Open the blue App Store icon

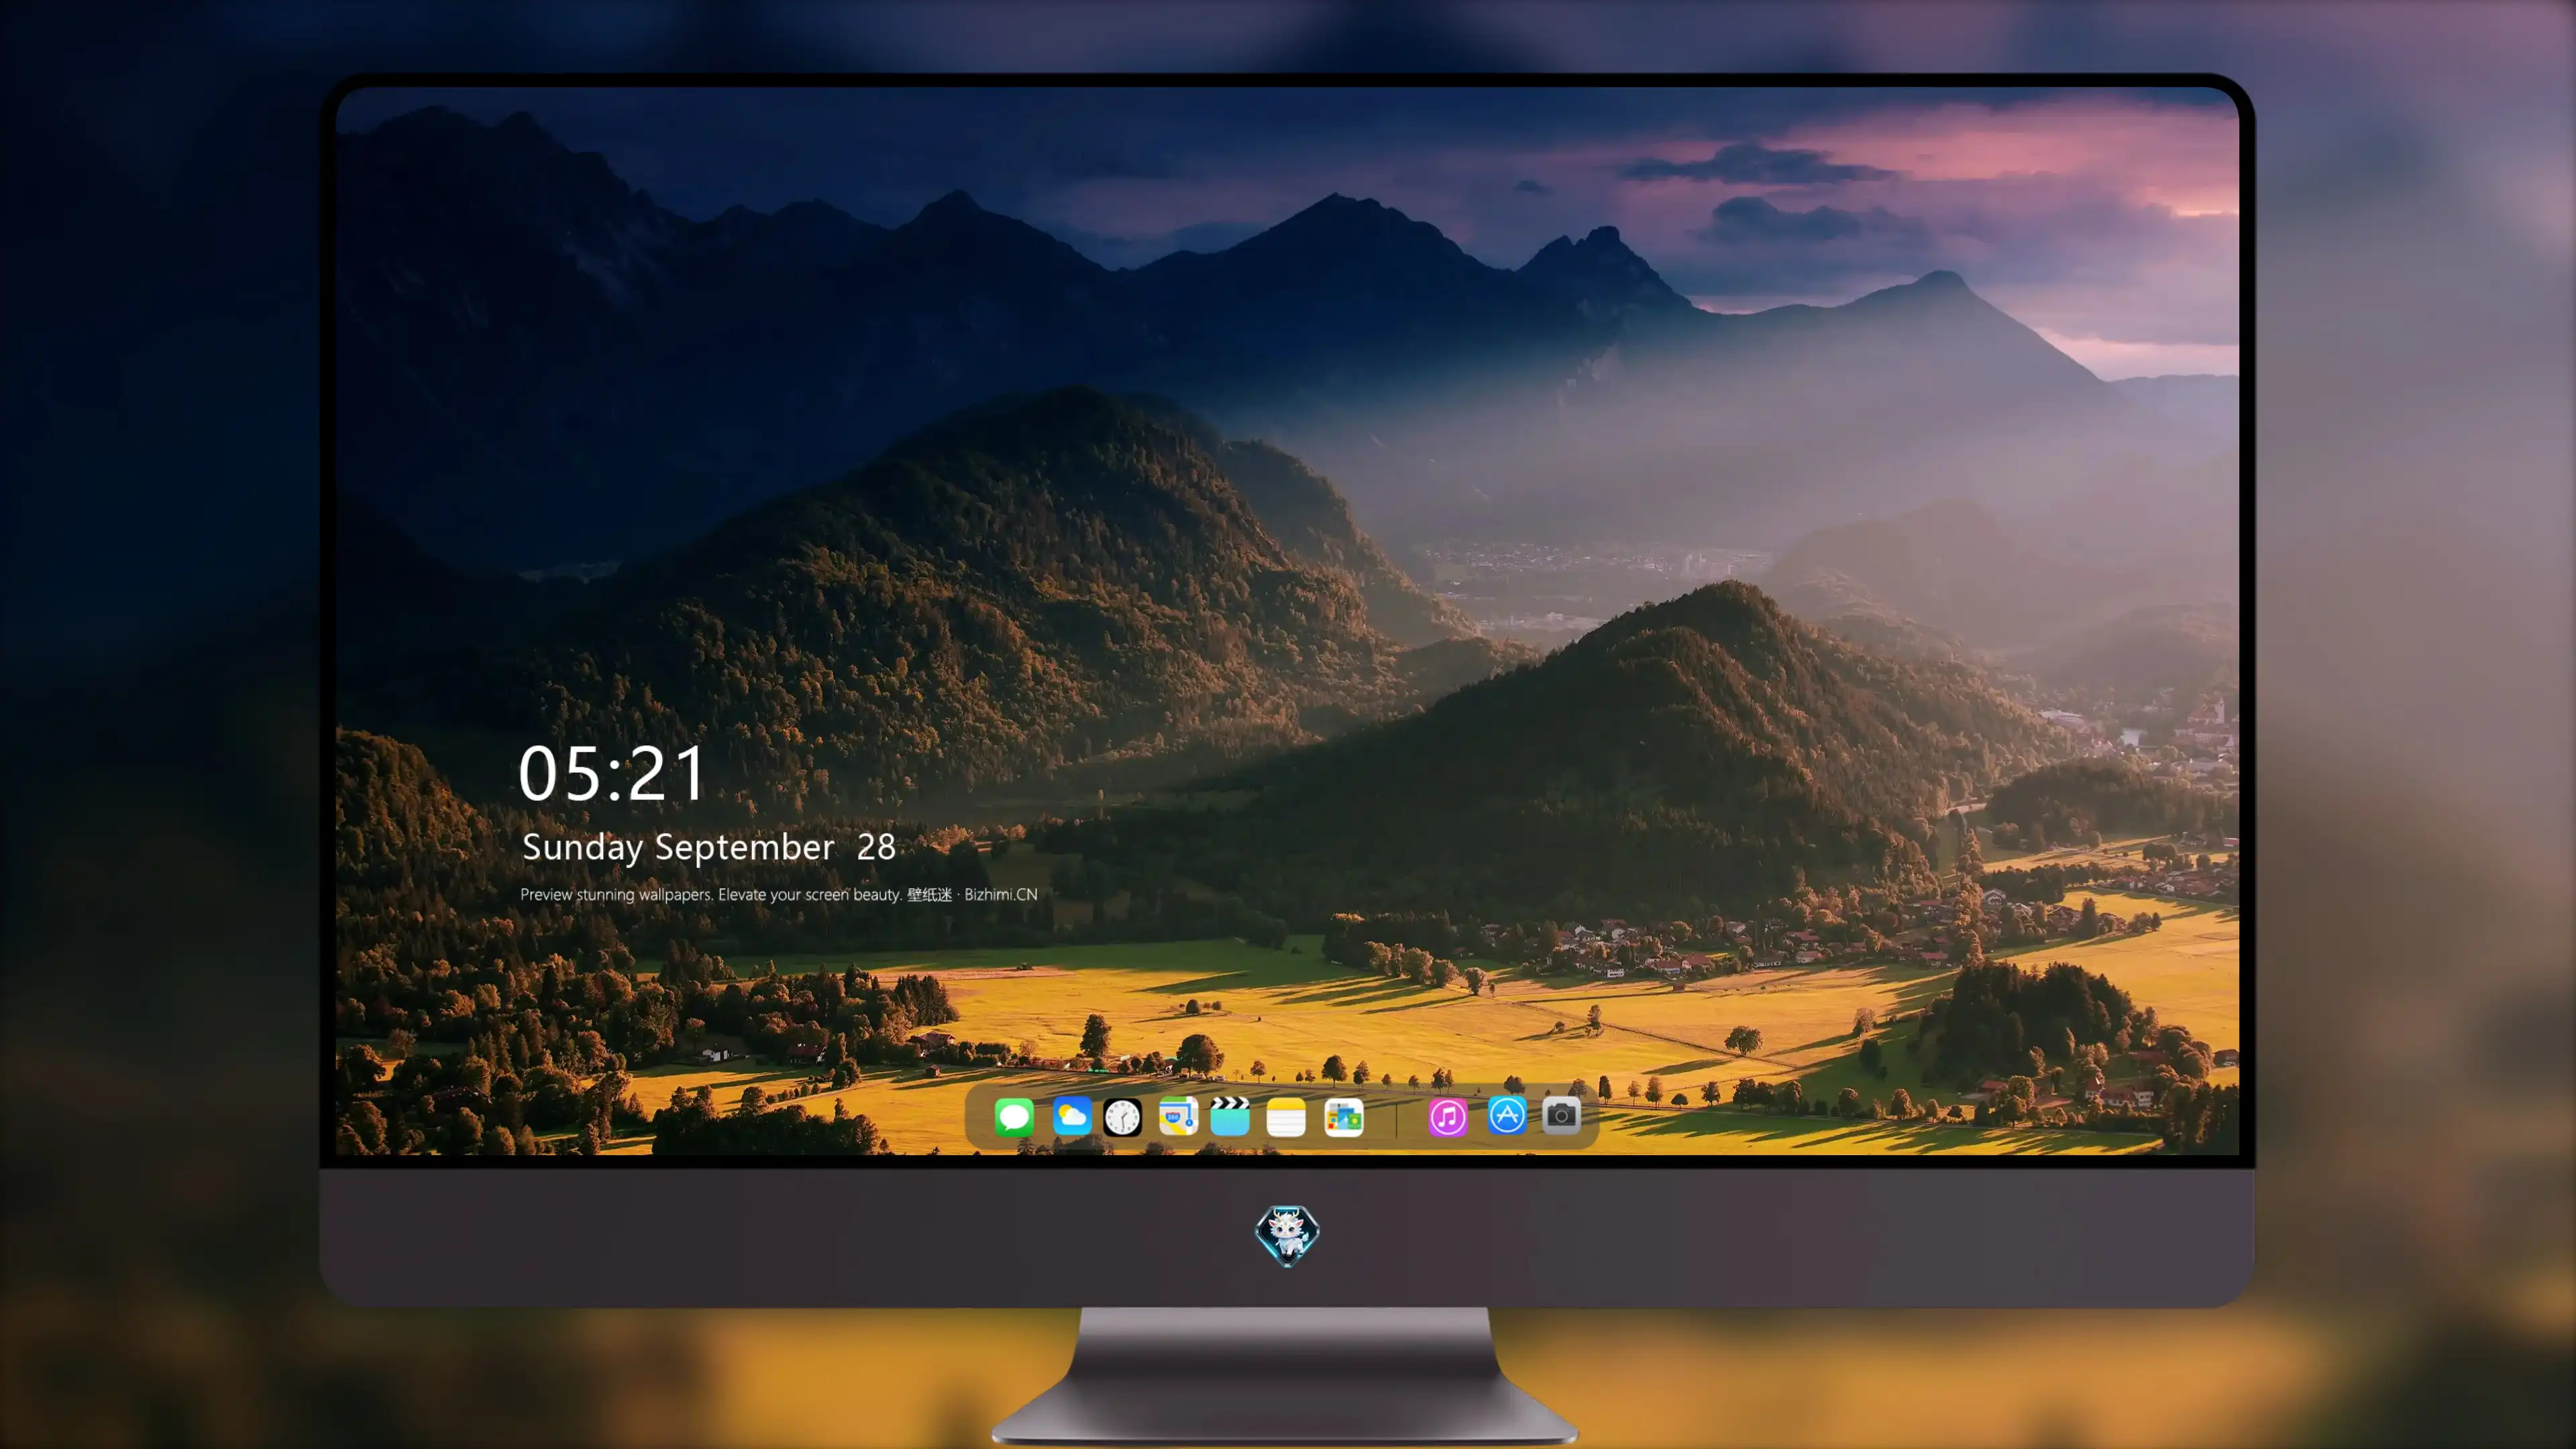tap(1506, 1116)
